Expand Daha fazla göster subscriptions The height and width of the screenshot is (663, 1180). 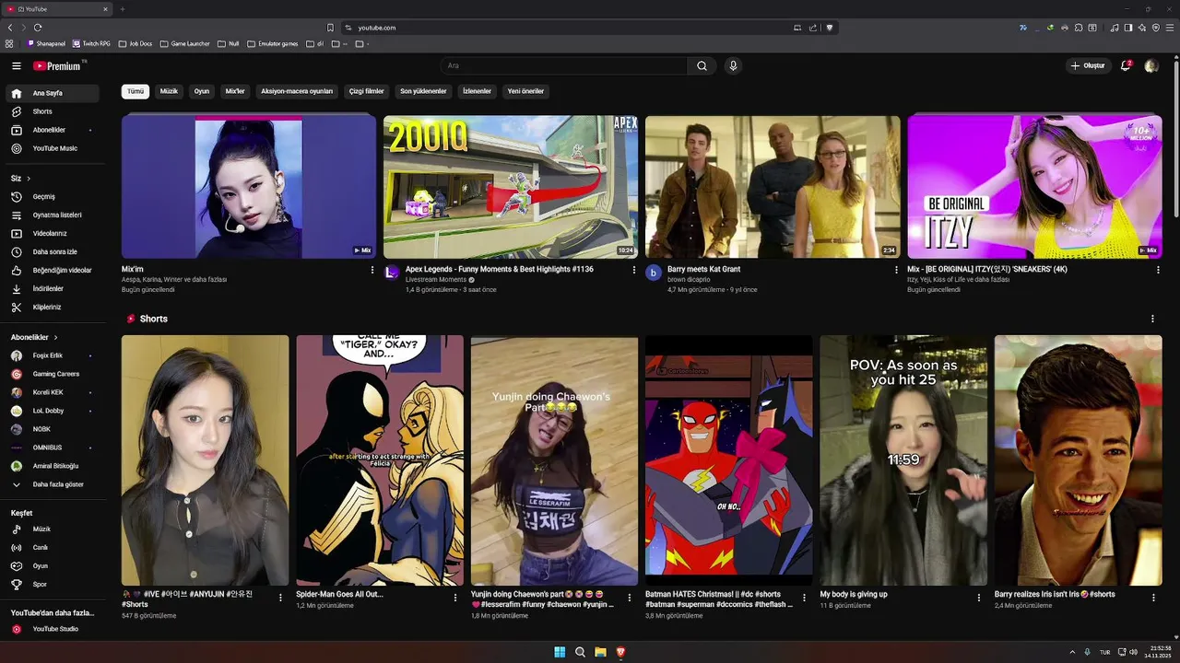pyautogui.click(x=53, y=484)
